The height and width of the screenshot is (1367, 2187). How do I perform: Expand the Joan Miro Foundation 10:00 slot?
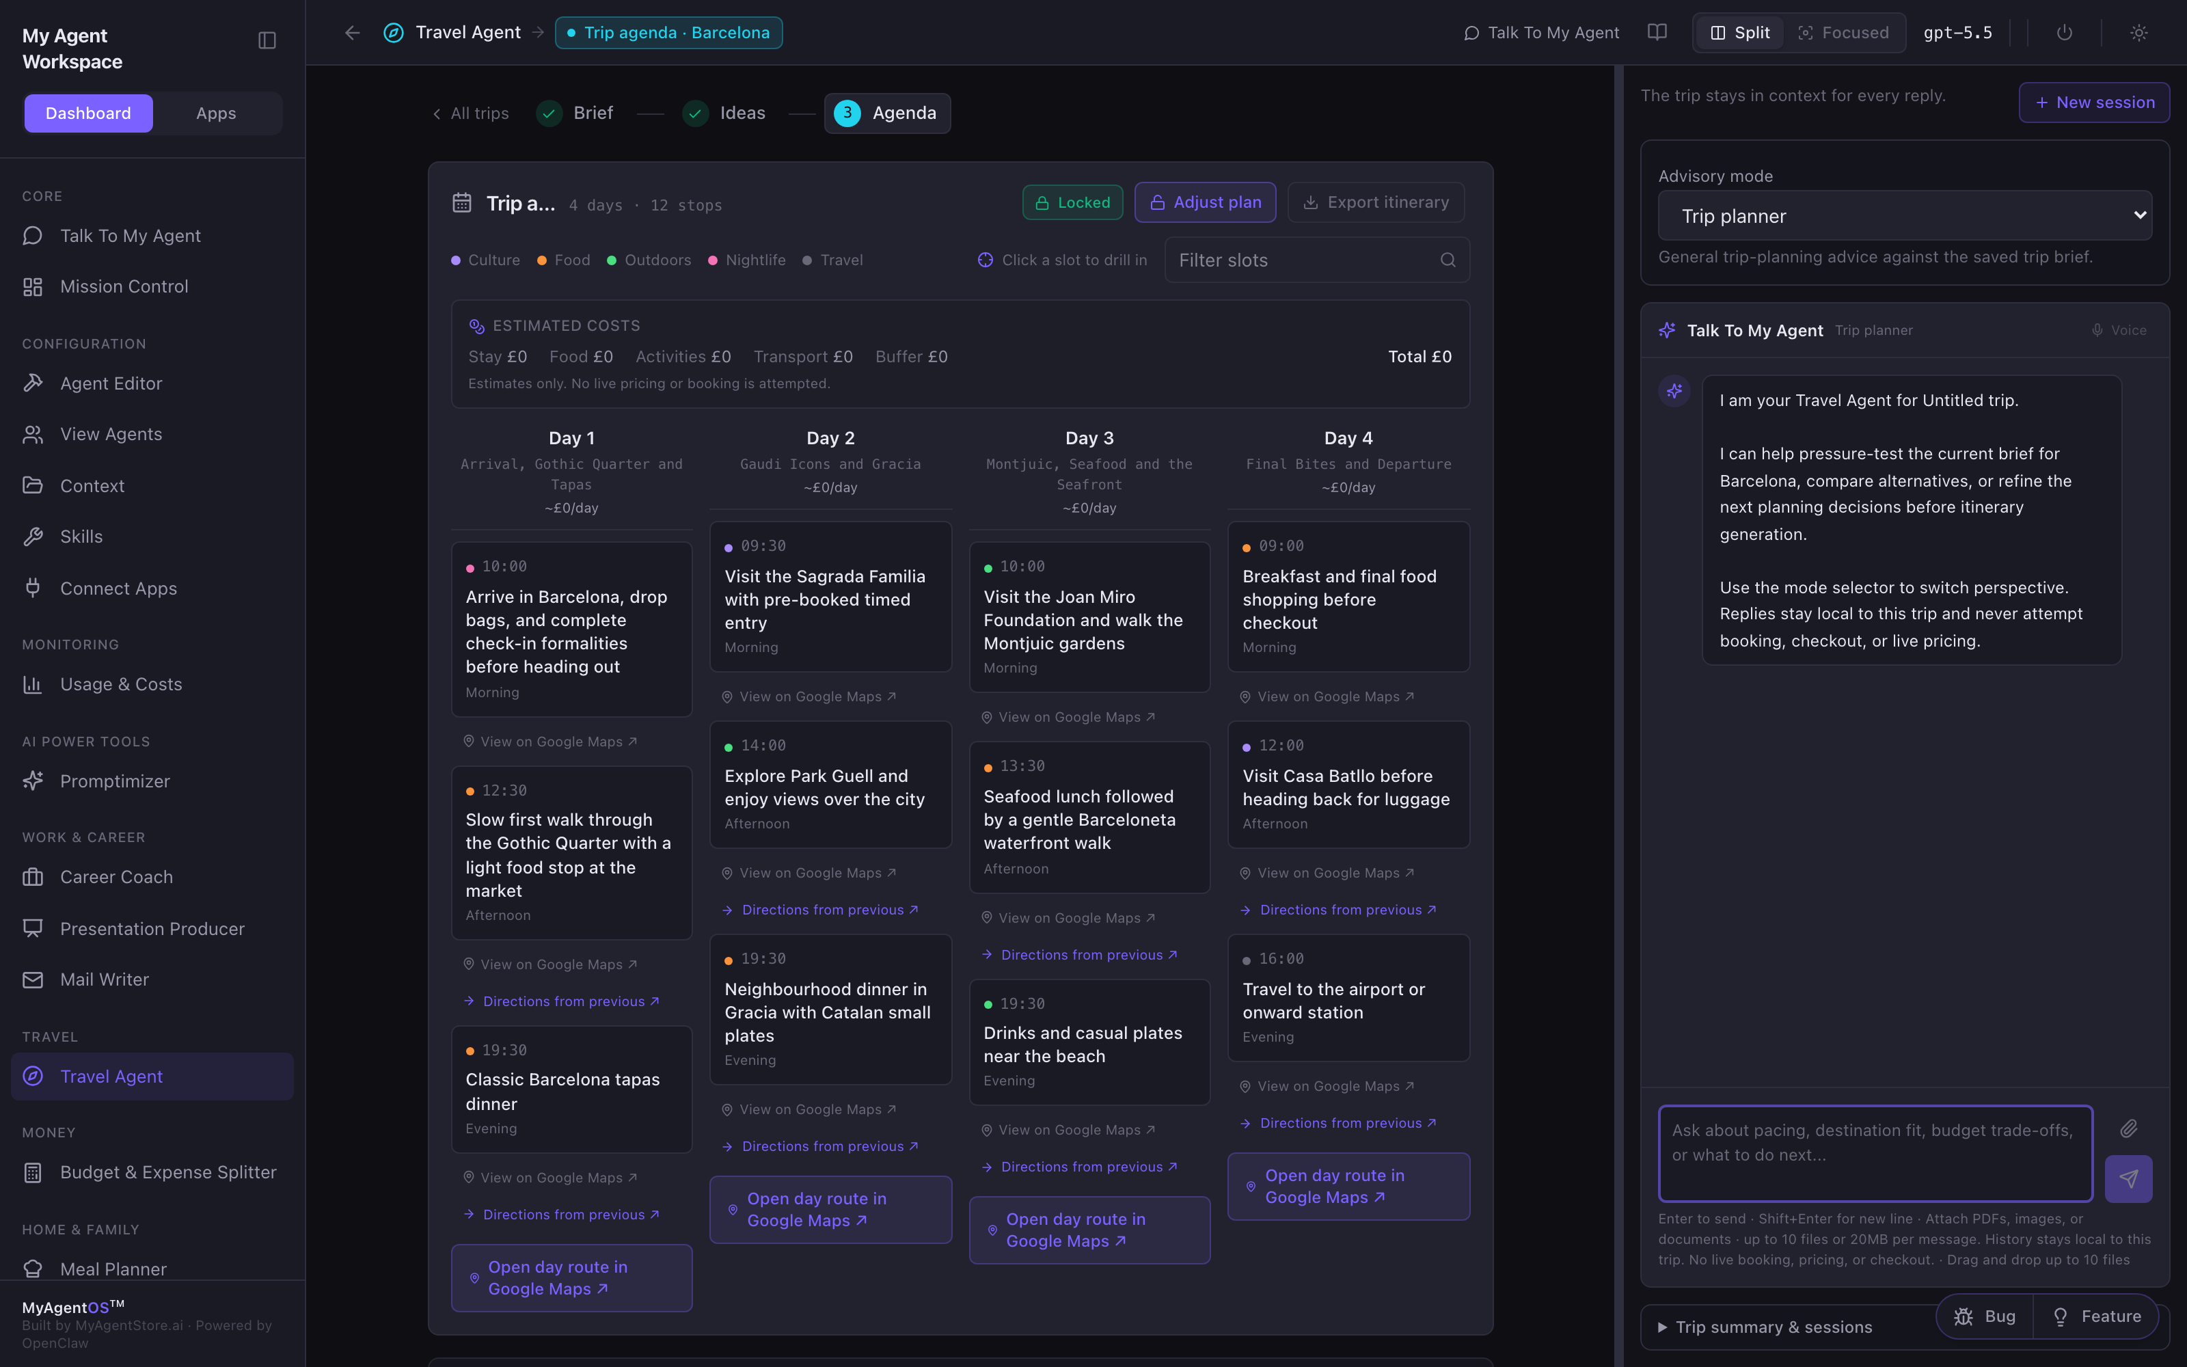click(x=1090, y=617)
